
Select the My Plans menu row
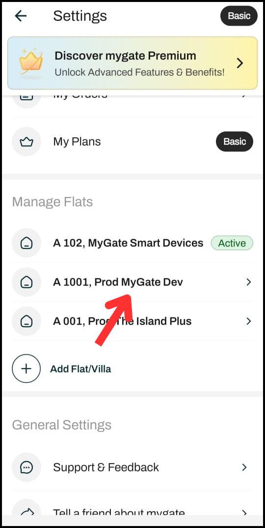(x=132, y=142)
